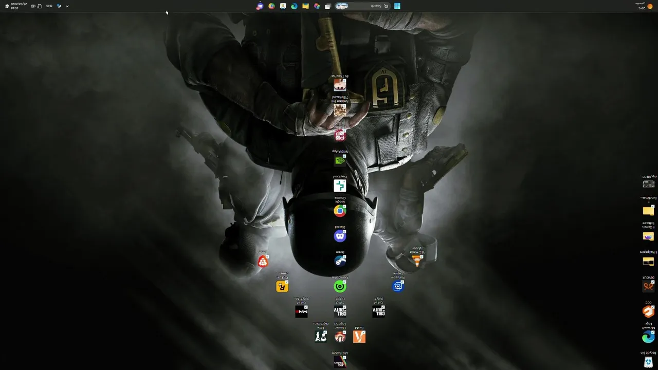
Task: Open the weather widget on the taskbar
Action: (645, 6)
